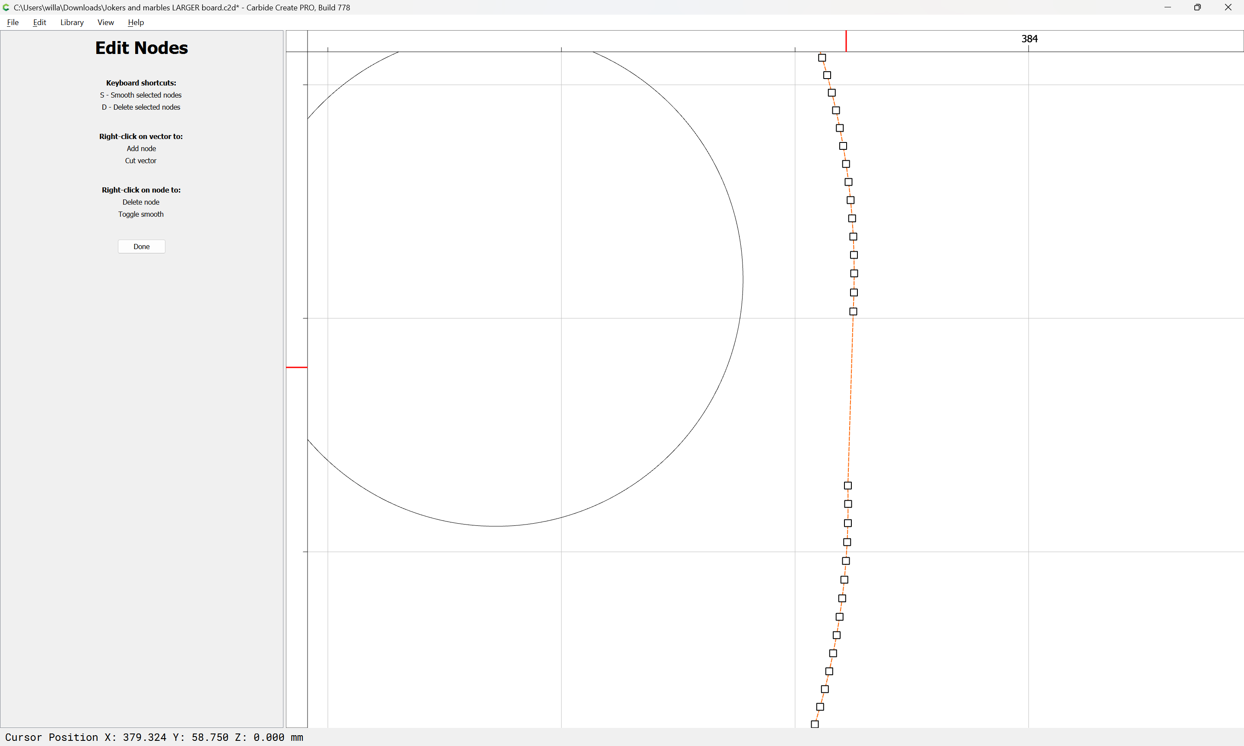Click the "Toggle smooth" text
This screenshot has height=746, width=1244.
141,214
